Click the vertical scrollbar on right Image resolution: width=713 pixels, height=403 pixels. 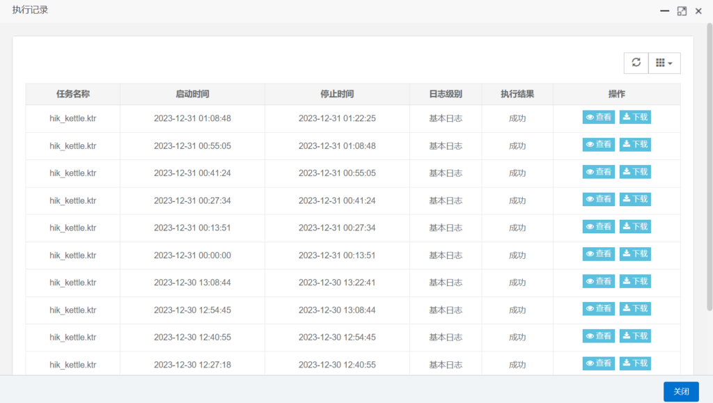click(x=709, y=167)
